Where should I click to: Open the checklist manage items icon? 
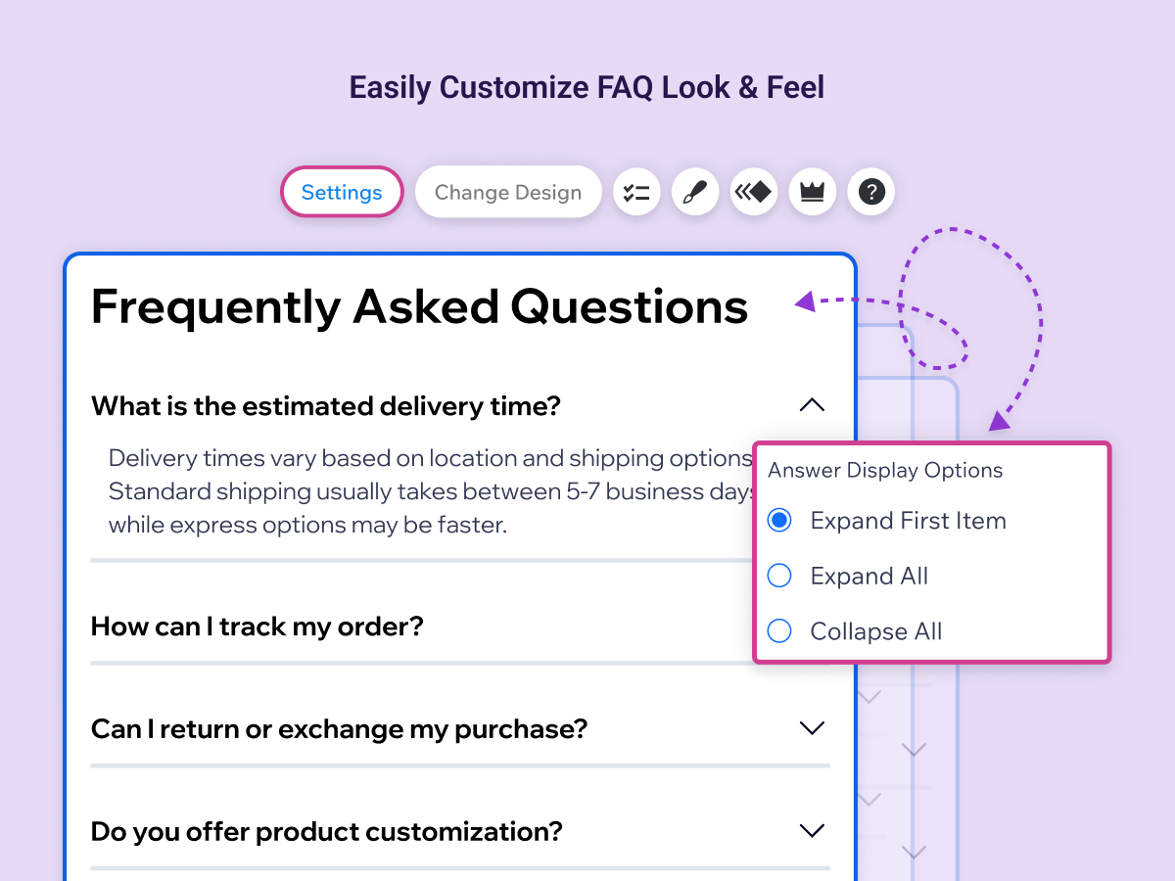coord(636,192)
